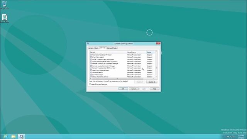Open the taskbar clock and date

[x=241, y=137]
